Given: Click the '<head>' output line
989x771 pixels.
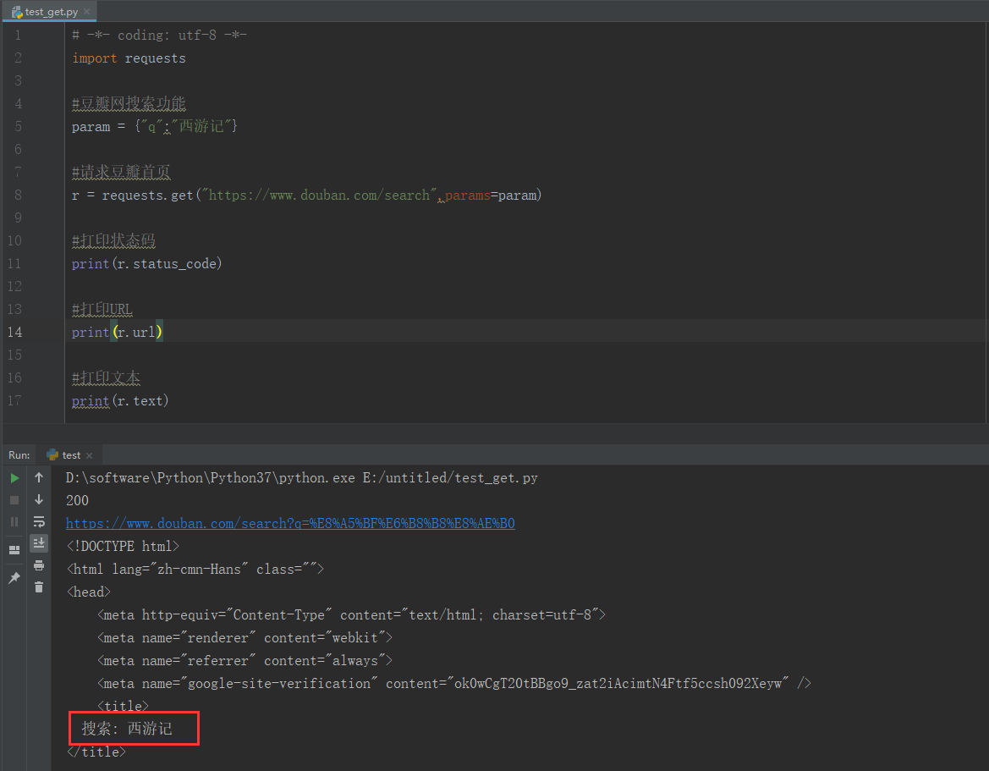Looking at the screenshot, I should pyautogui.click(x=88, y=592).
